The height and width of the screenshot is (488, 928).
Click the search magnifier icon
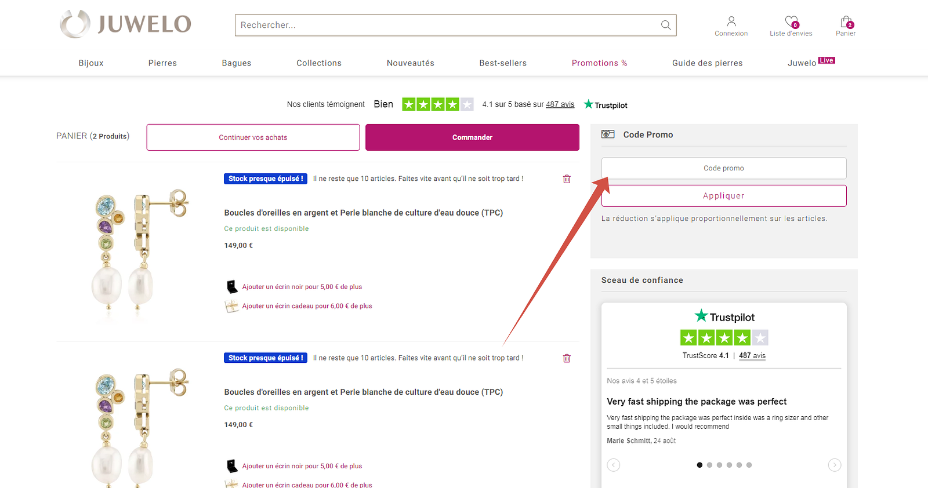[x=666, y=25]
